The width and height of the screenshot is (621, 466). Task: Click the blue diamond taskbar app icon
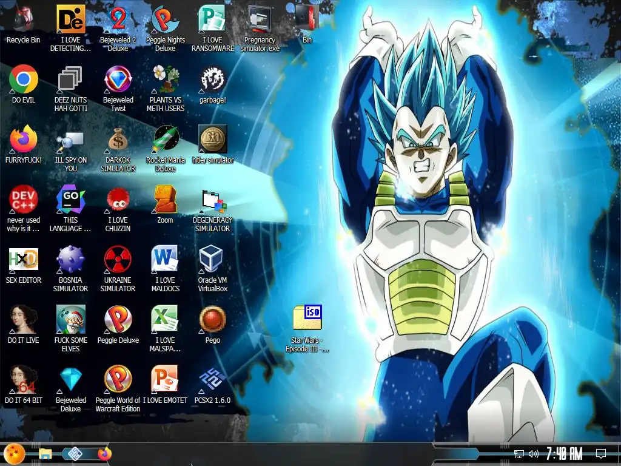click(x=75, y=454)
